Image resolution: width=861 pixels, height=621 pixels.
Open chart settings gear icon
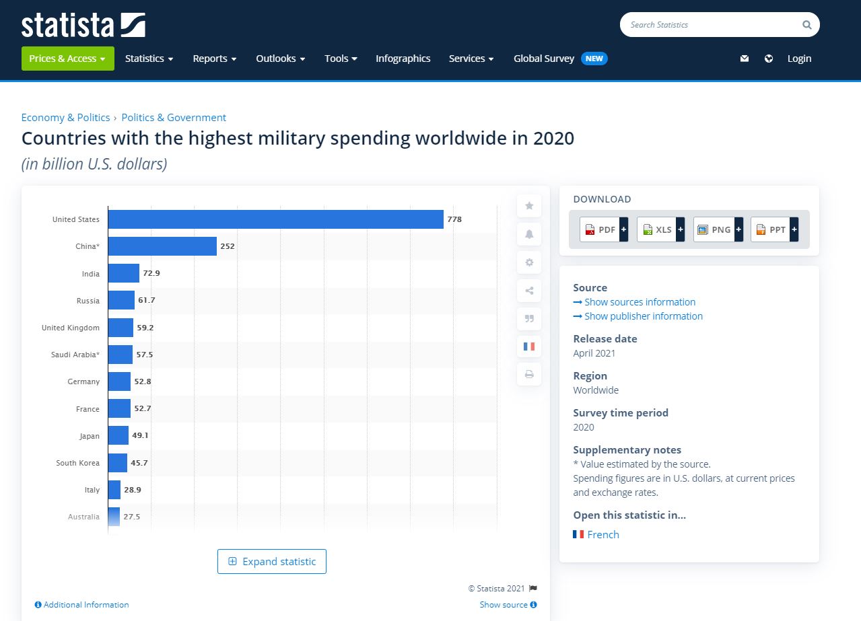[x=529, y=262]
